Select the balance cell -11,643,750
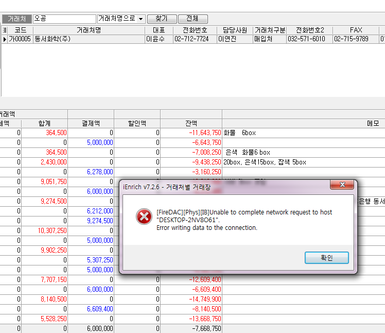385x333 pixels. coord(191,133)
